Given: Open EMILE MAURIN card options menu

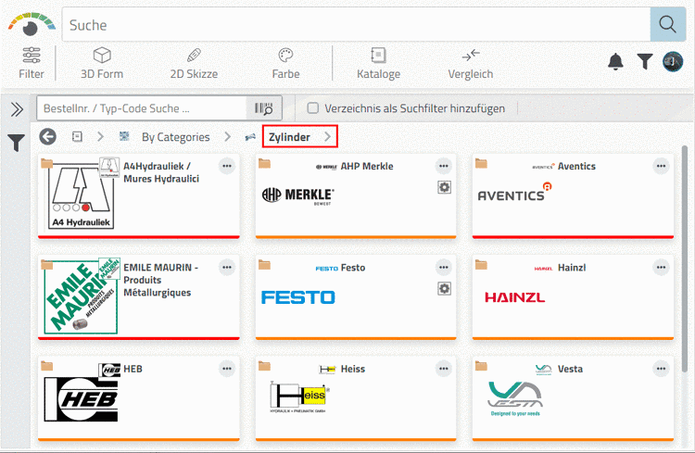Looking at the screenshot, I should click(227, 268).
